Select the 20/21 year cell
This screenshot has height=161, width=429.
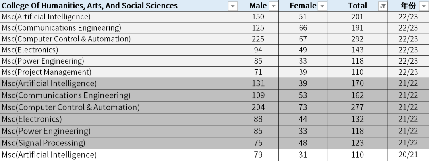tap(408, 155)
